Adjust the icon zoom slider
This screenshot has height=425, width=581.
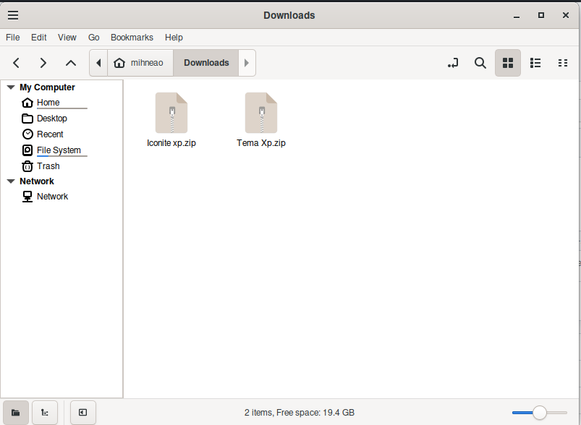click(x=540, y=413)
